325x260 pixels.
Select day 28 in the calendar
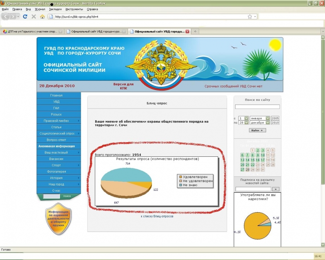pos(247,169)
